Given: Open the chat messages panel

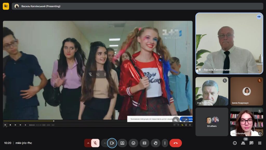Looking at the screenshot, I should pos(251,143).
